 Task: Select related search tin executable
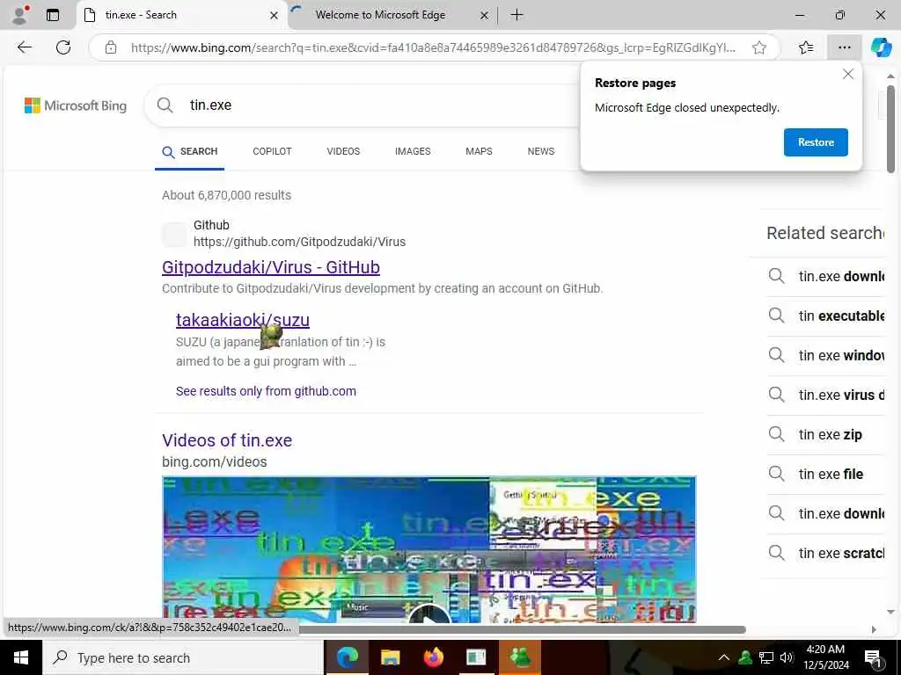point(825,316)
